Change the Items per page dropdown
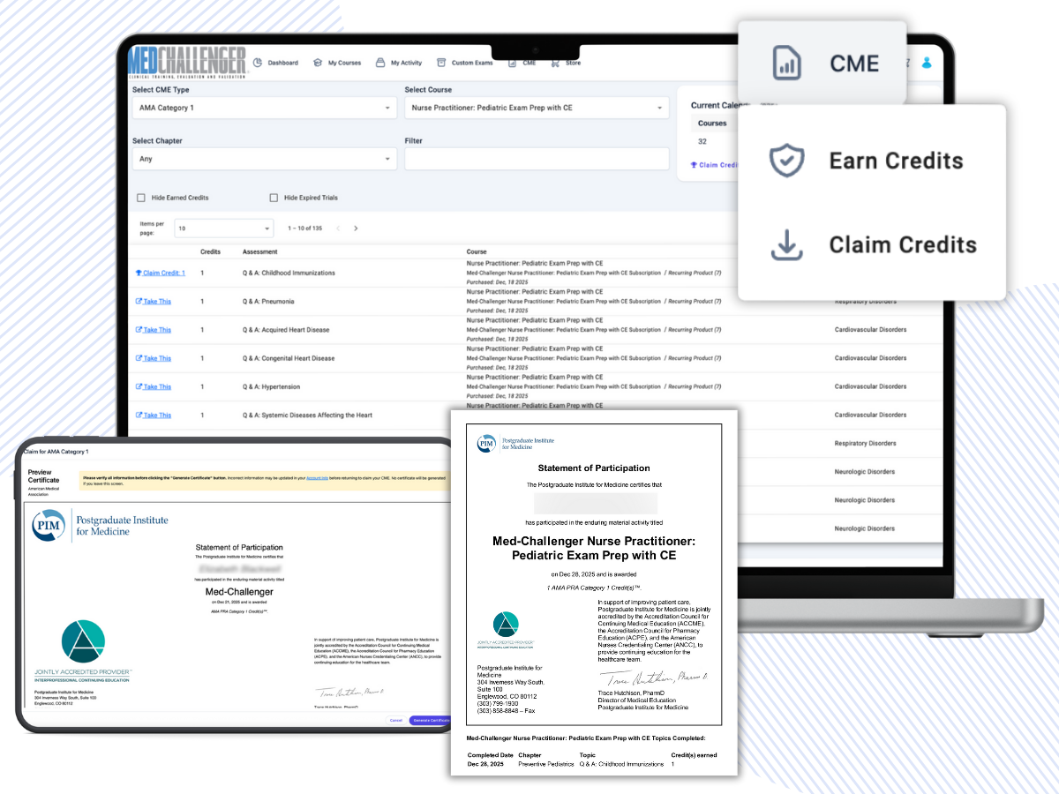The image size is (1059, 794). [223, 228]
